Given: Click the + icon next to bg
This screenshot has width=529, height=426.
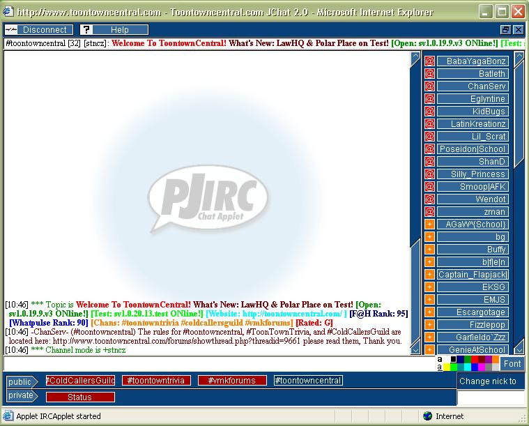Looking at the screenshot, I should tap(429, 236).
